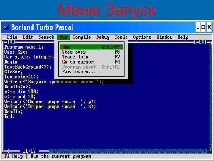Click the window number 1 in frame
214x161 pixels.
click(x=195, y=42)
